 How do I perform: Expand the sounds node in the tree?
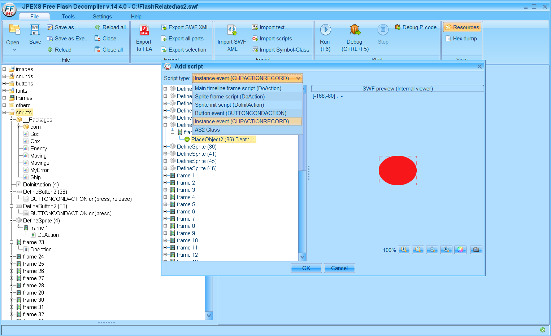pos(4,76)
